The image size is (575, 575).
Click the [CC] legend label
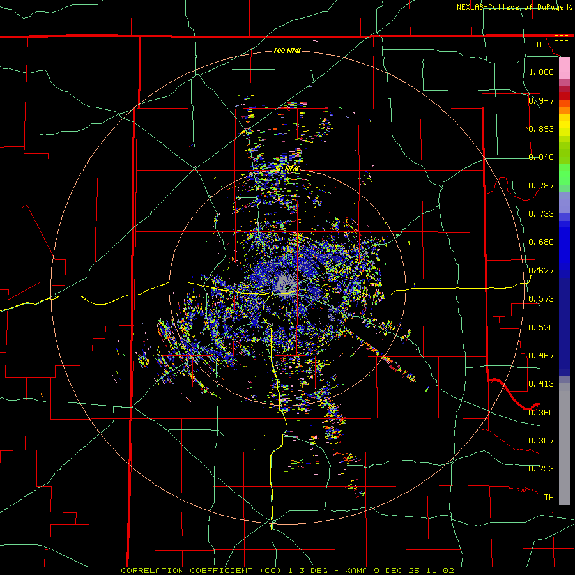pos(546,44)
